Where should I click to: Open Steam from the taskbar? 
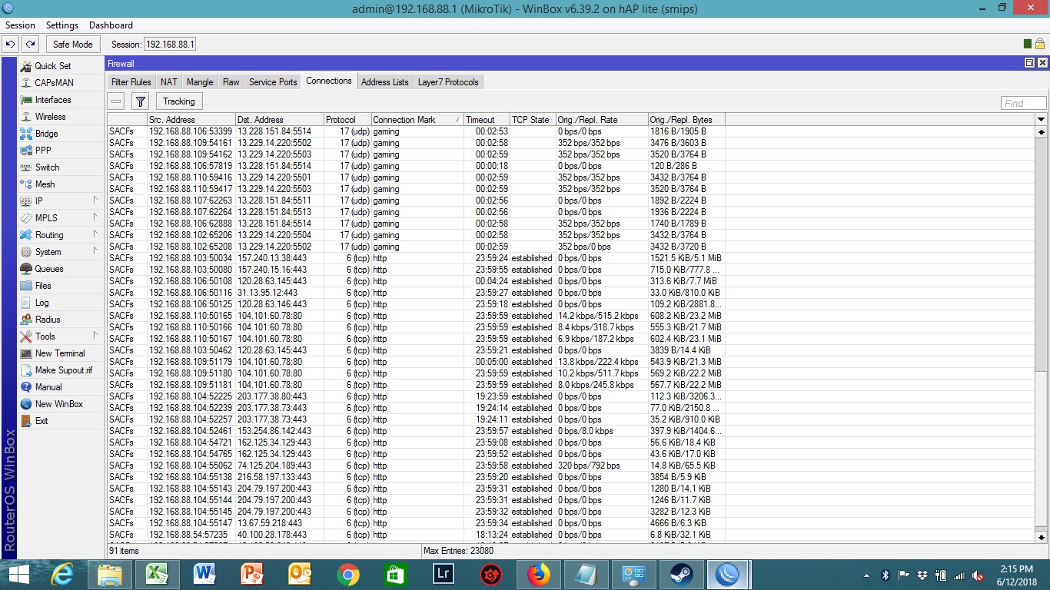coord(681,575)
